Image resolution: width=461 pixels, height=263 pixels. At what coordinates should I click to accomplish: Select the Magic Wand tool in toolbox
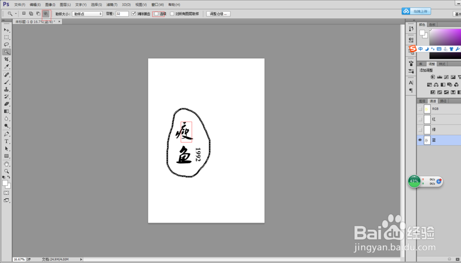pyautogui.click(x=6, y=52)
